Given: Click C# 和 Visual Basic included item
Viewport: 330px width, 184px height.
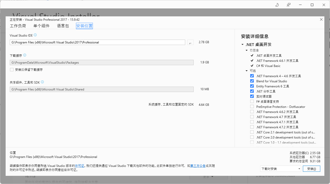Looking at the screenshot, I should coord(268,66).
